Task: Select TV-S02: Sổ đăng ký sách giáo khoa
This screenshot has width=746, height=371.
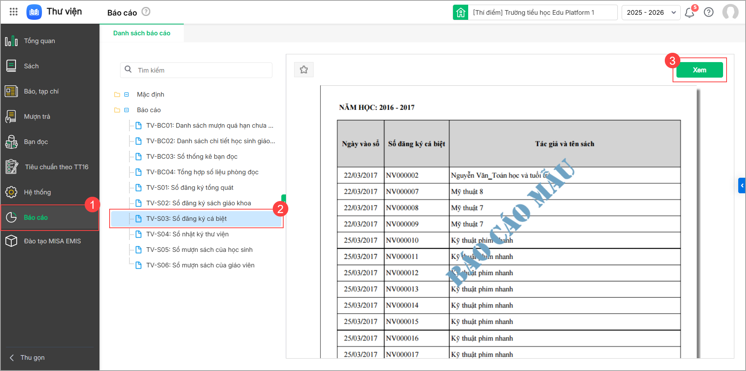Action: [x=199, y=203]
